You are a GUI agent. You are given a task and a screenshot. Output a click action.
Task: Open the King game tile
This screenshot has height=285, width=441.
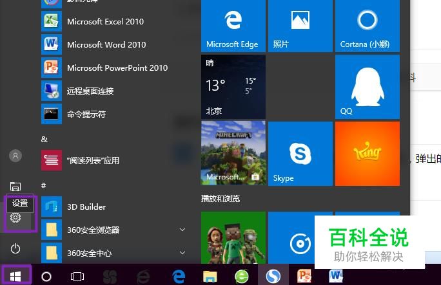pos(367,154)
